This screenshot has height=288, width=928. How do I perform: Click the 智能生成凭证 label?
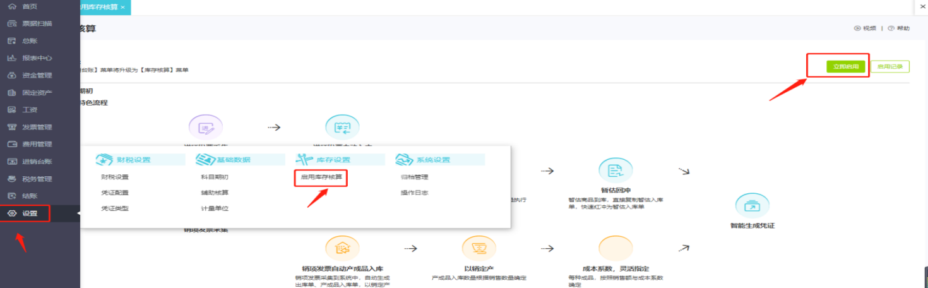click(752, 225)
